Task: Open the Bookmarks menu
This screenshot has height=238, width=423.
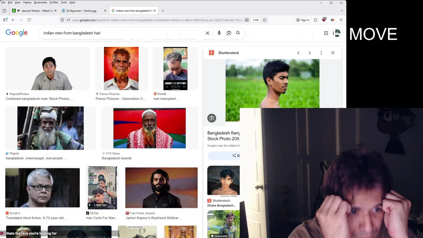Action: pyautogui.click(x=40, y=2)
